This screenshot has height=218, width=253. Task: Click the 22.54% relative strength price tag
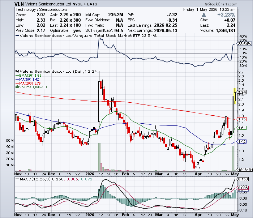tap(244, 44)
